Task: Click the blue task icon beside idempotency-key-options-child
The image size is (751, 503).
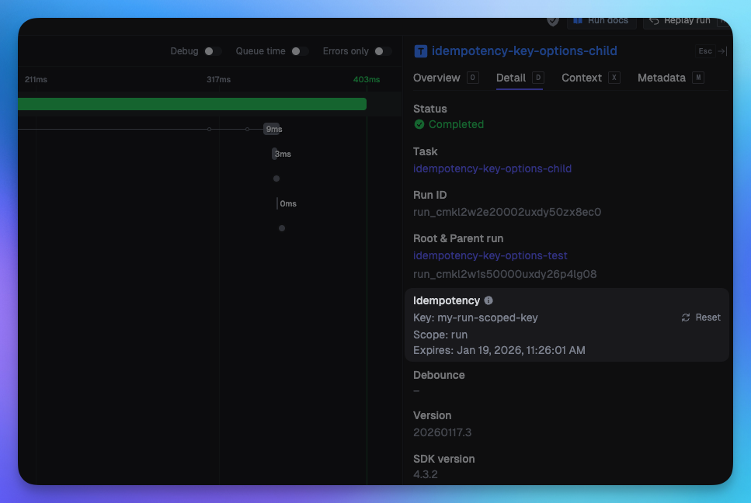Action: (420, 50)
